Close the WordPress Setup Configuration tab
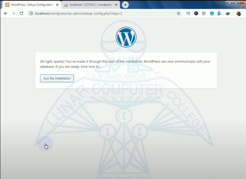Image resolution: width=246 pixels, height=179 pixels. point(57,5)
